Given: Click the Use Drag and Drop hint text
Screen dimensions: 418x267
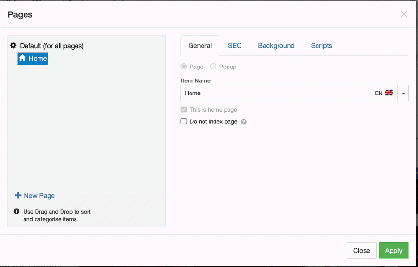Looking at the screenshot, I should click(x=57, y=215).
